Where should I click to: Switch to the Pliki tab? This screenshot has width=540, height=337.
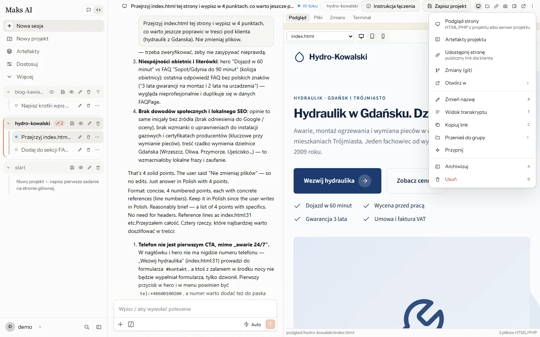click(x=318, y=18)
